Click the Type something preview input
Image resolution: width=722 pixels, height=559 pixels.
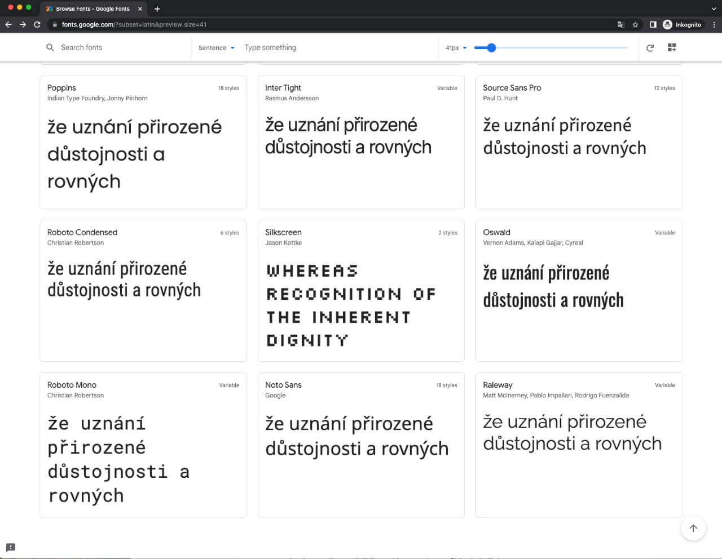click(270, 47)
